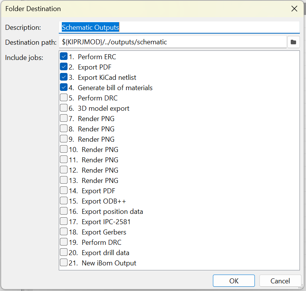The width and height of the screenshot is (306, 291).
Task: Enable the "New iBom Output" job
Action: (63, 263)
